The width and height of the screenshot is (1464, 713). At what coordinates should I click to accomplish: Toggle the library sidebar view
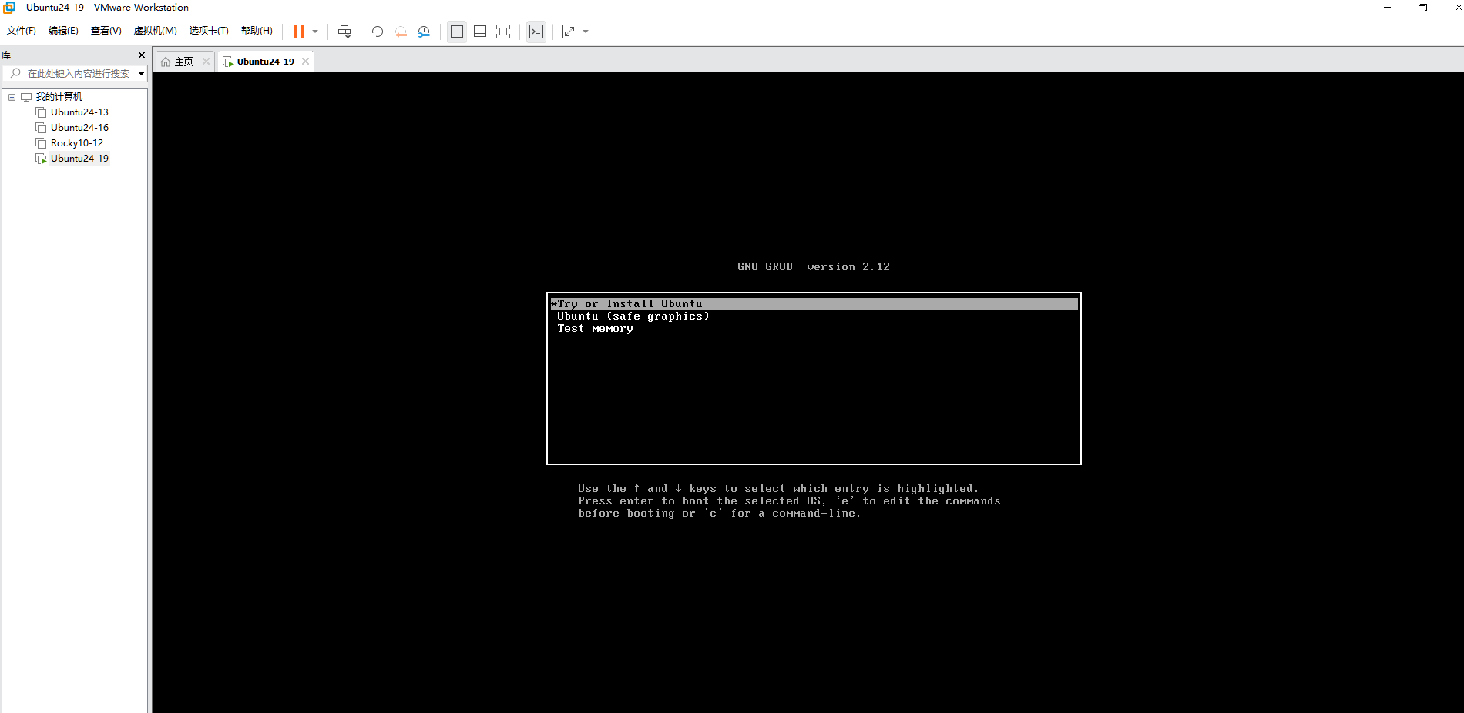click(457, 32)
